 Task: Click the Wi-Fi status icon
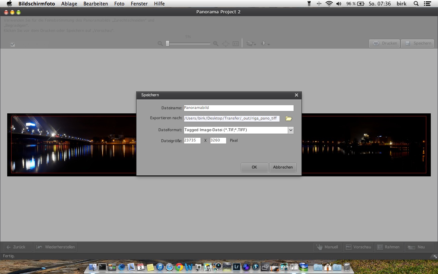pyautogui.click(x=329, y=4)
